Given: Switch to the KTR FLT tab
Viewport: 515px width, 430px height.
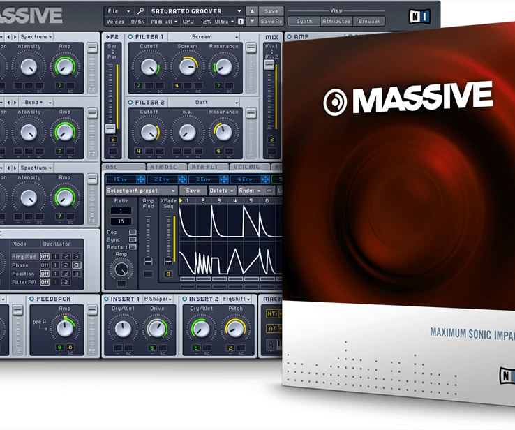Looking at the screenshot, I should pyautogui.click(x=208, y=167).
